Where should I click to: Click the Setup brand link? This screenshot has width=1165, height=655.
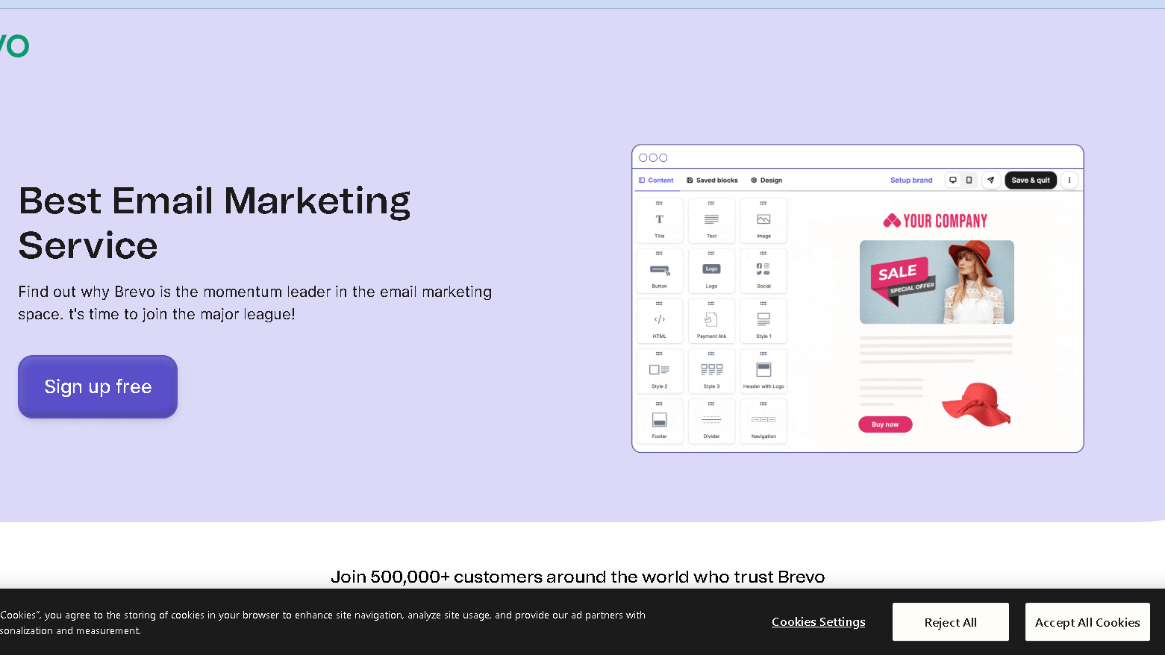(x=911, y=180)
